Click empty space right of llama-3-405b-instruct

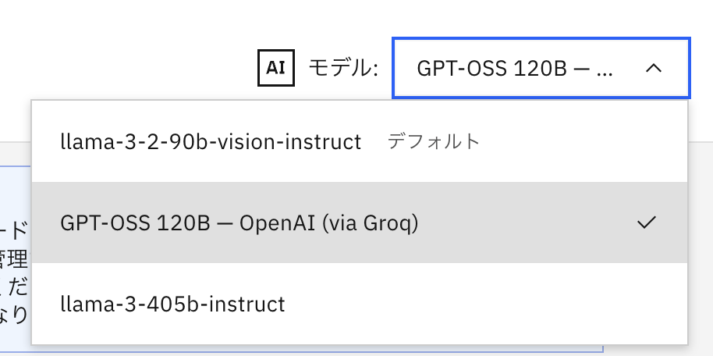(x=484, y=304)
